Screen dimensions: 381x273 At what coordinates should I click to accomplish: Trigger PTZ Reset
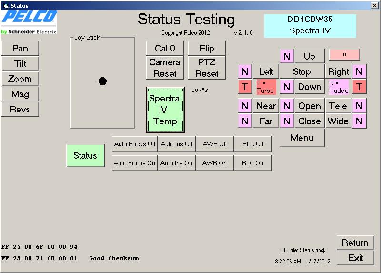(x=207, y=68)
